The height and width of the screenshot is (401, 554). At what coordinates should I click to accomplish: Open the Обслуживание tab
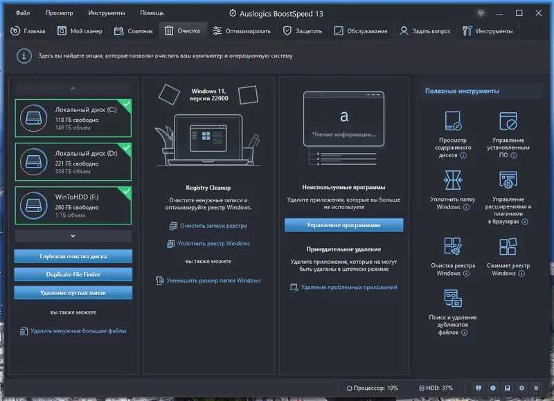coord(361,31)
